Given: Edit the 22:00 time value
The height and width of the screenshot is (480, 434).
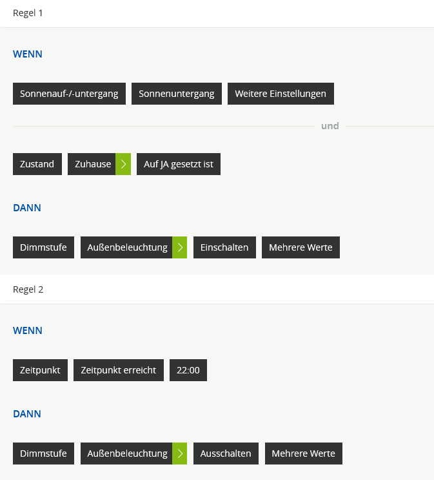Looking at the screenshot, I should pyautogui.click(x=188, y=370).
